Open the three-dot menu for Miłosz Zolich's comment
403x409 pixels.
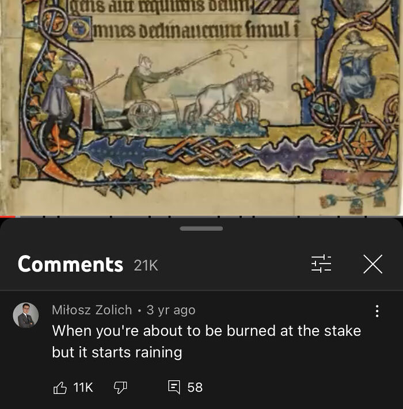coord(377,311)
